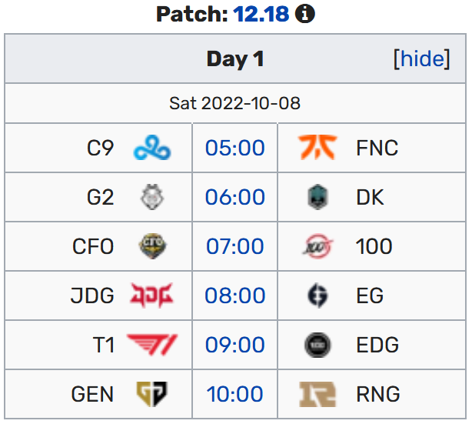Click the G2 Esports logo
The width and height of the screenshot is (472, 424).
tap(151, 197)
